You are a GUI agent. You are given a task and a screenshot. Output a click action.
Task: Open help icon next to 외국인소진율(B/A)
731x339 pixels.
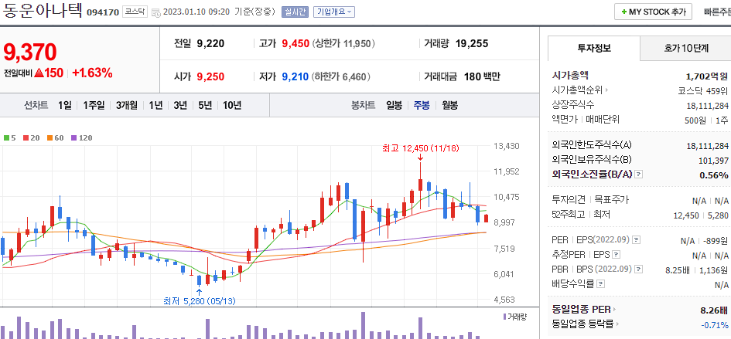(x=639, y=175)
